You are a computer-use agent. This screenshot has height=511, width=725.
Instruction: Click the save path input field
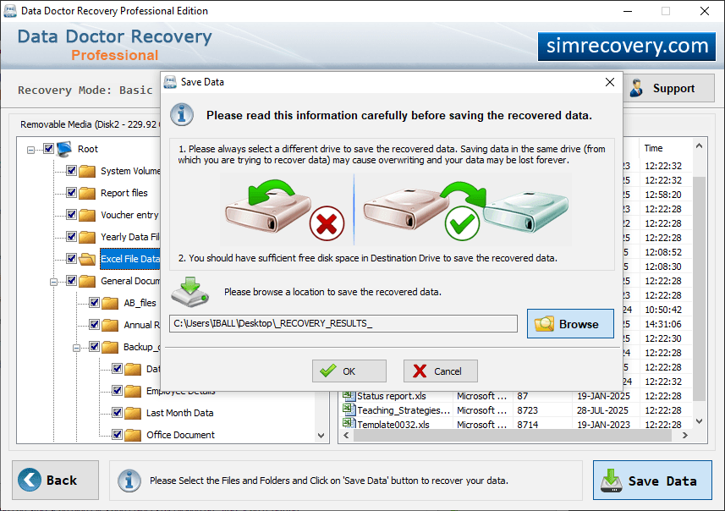[343, 323]
